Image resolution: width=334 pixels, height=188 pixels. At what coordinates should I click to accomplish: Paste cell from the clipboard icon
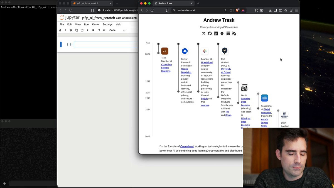click(x=82, y=30)
